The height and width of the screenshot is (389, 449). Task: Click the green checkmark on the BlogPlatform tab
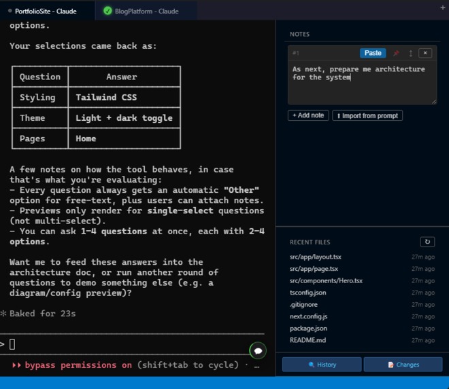click(107, 11)
